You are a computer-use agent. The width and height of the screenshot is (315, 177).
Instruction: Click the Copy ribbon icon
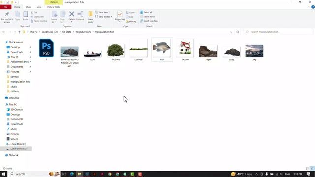point(17,16)
